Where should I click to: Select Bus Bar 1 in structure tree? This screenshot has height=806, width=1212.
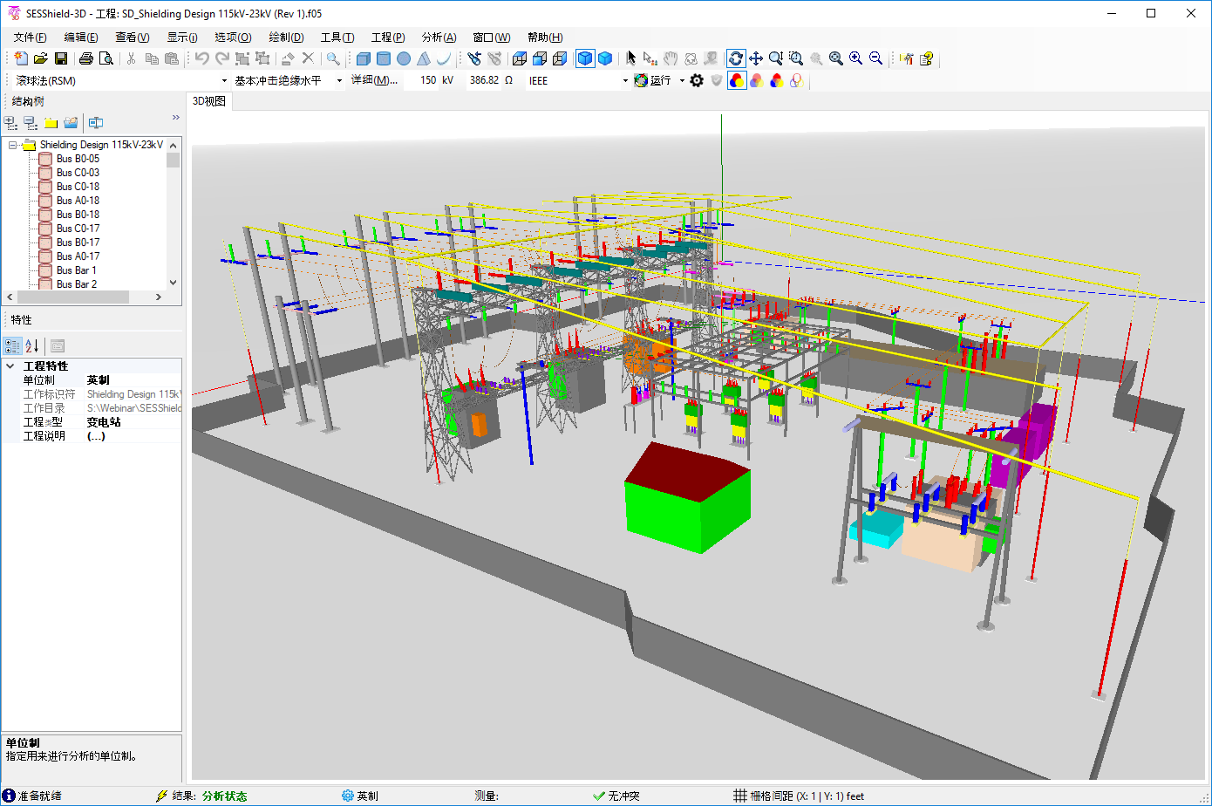click(x=76, y=270)
